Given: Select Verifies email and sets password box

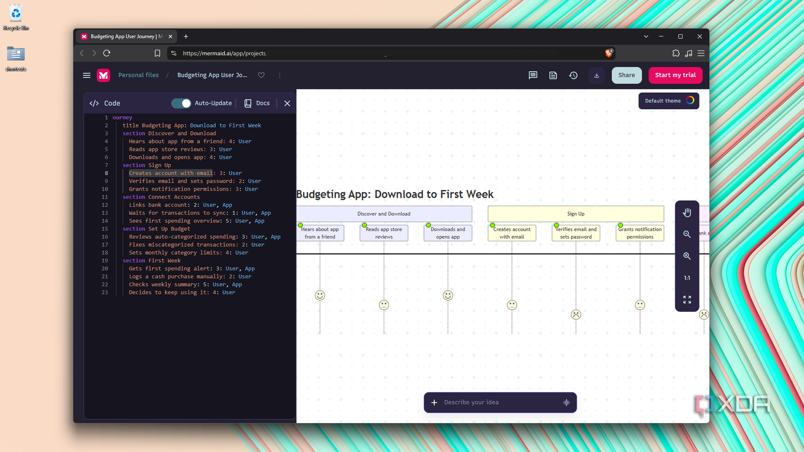Looking at the screenshot, I should (x=576, y=233).
